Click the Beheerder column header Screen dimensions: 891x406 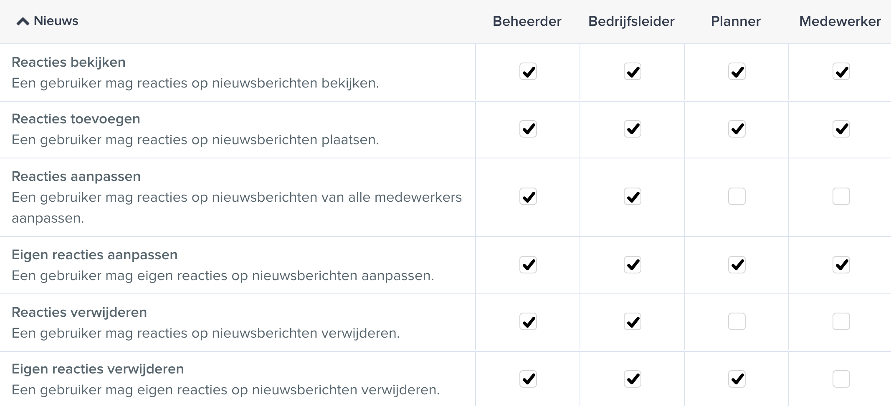click(x=527, y=21)
